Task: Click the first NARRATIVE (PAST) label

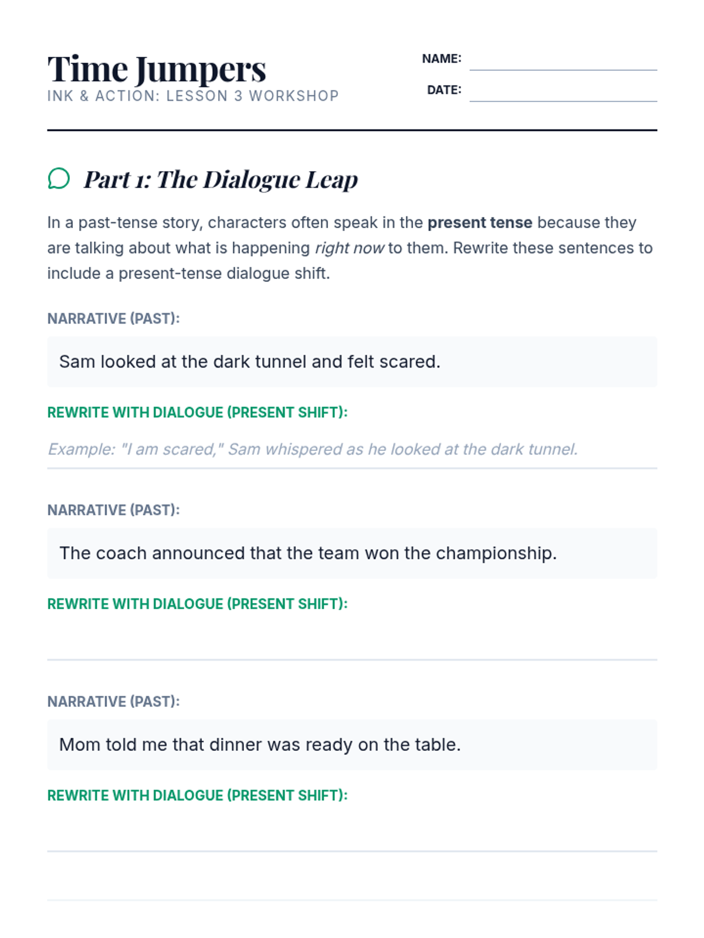Action: point(114,319)
